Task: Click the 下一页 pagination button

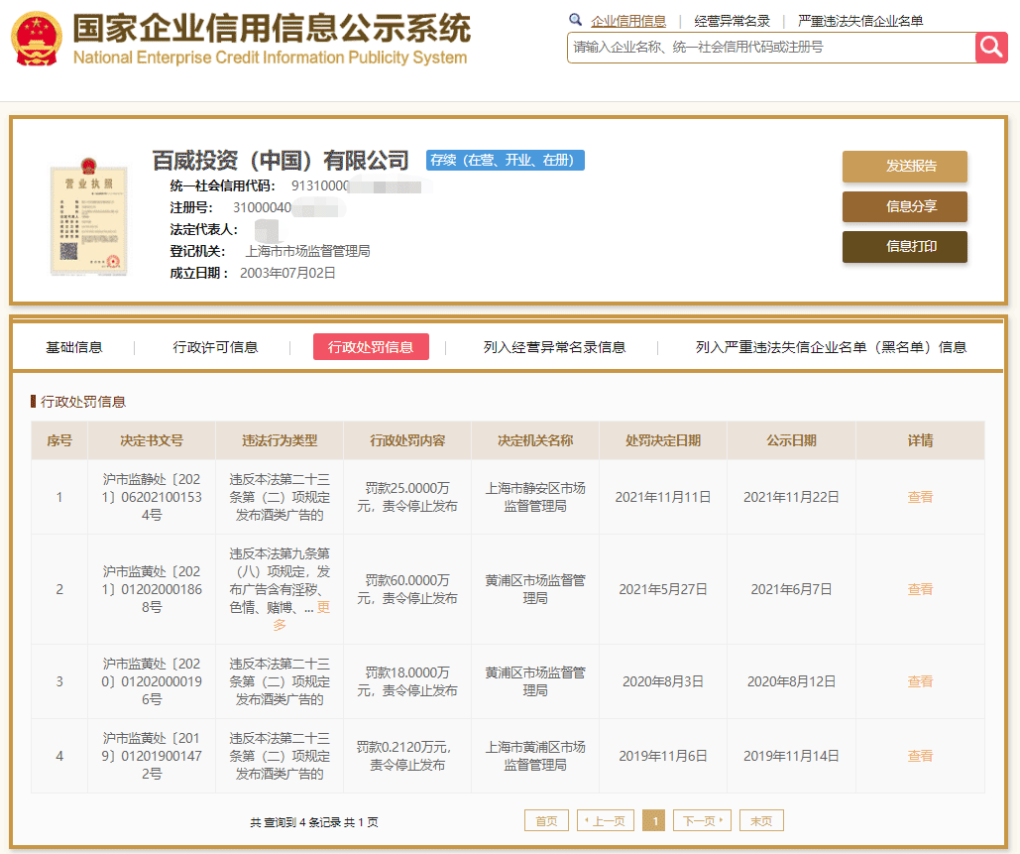Action: click(x=701, y=820)
